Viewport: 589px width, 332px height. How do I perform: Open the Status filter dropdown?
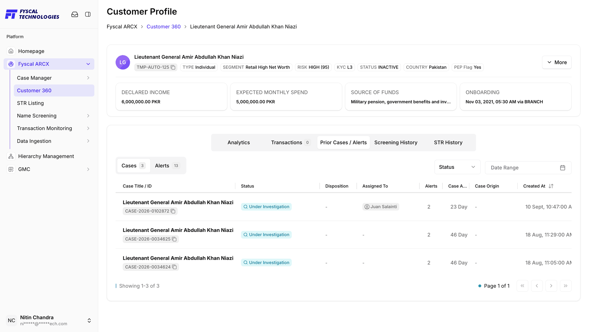click(x=457, y=167)
